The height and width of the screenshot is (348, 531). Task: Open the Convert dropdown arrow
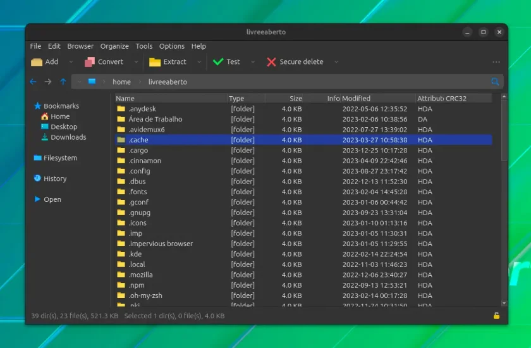(136, 62)
